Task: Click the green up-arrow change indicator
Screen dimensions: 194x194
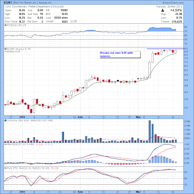Action: click(163, 10)
